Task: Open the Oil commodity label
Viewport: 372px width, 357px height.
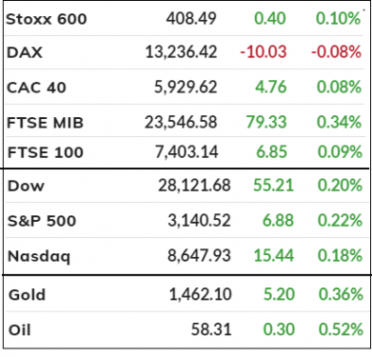Action: 20,330
